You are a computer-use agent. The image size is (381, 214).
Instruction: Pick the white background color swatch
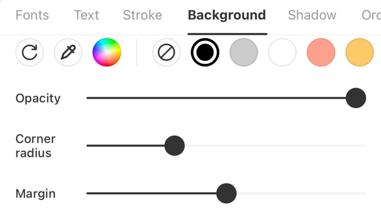(x=282, y=52)
